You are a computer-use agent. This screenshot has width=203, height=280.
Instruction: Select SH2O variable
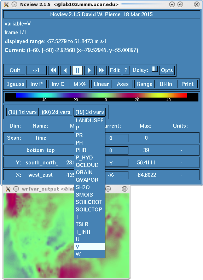click(89, 187)
